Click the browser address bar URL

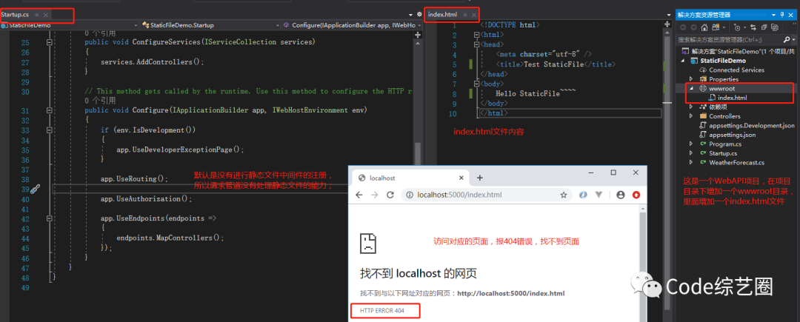(460, 195)
